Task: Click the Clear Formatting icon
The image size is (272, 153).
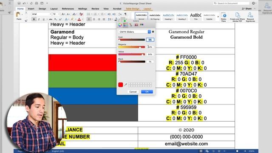Action: [x=81, y=14]
